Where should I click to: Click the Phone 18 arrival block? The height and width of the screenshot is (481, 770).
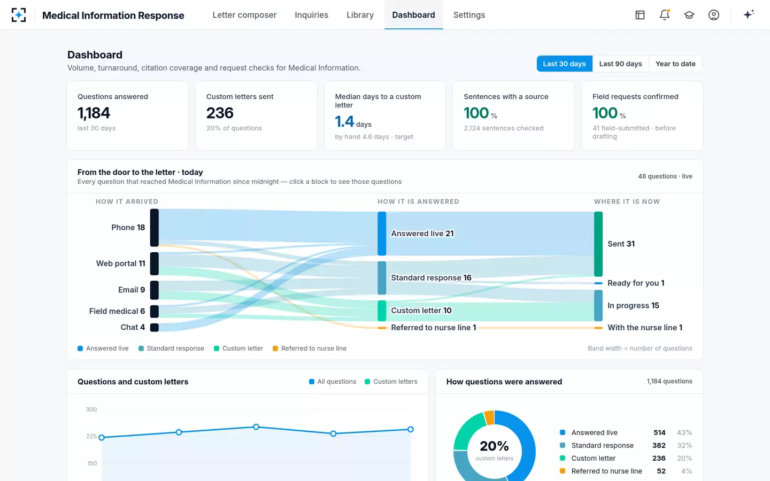click(x=154, y=228)
